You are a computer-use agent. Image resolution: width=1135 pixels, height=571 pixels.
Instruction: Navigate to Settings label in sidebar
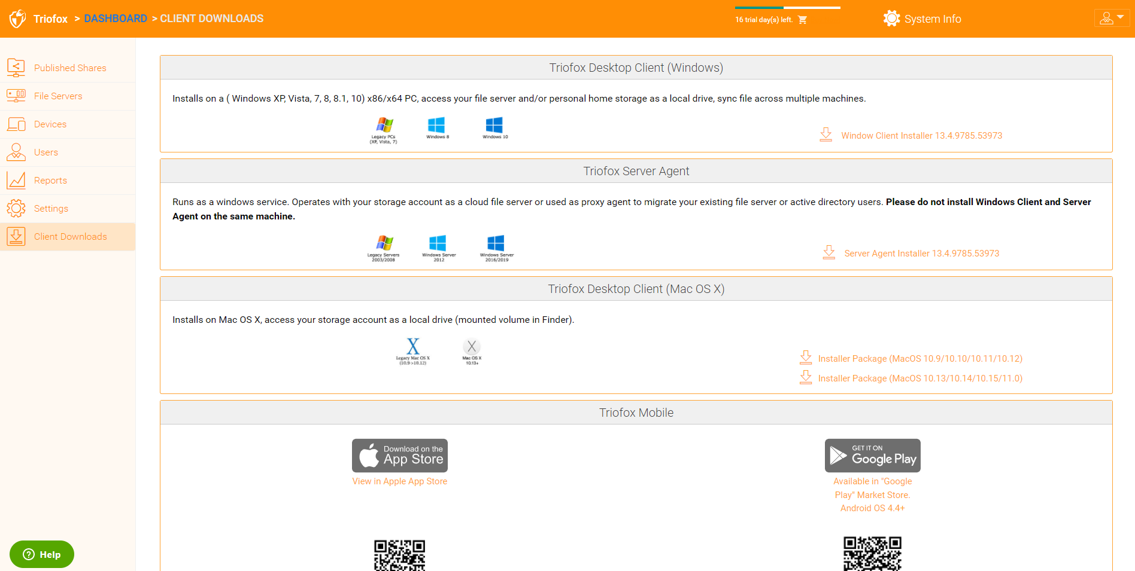tap(51, 209)
